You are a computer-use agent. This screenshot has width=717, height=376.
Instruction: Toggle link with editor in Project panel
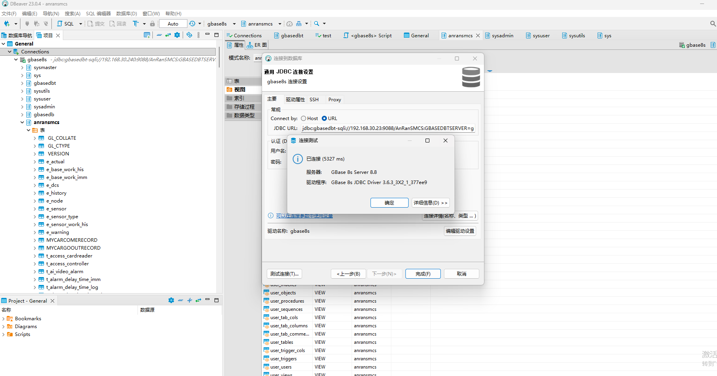[198, 300]
